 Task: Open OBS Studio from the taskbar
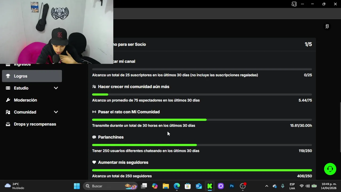[x=243, y=186]
